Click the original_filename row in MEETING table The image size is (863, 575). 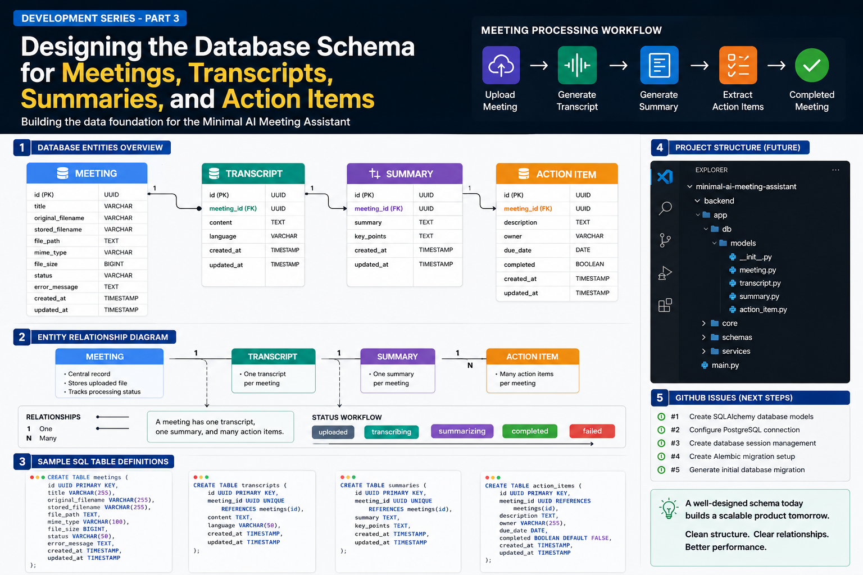coord(87,218)
